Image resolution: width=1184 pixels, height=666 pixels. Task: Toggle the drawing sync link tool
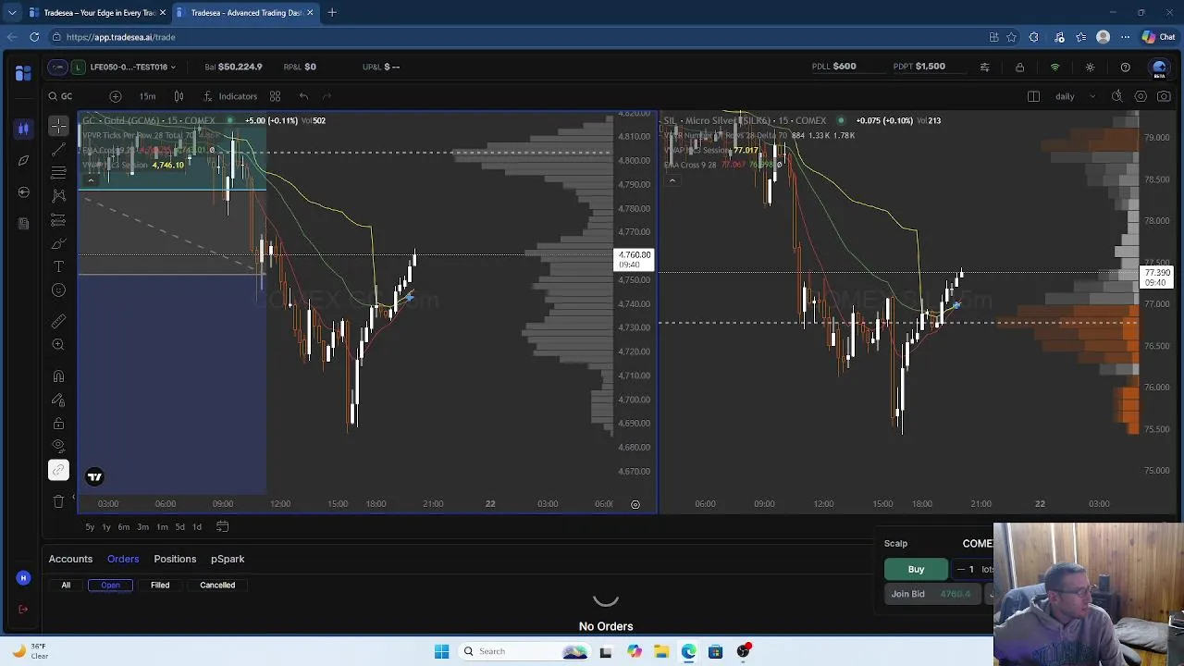(58, 470)
